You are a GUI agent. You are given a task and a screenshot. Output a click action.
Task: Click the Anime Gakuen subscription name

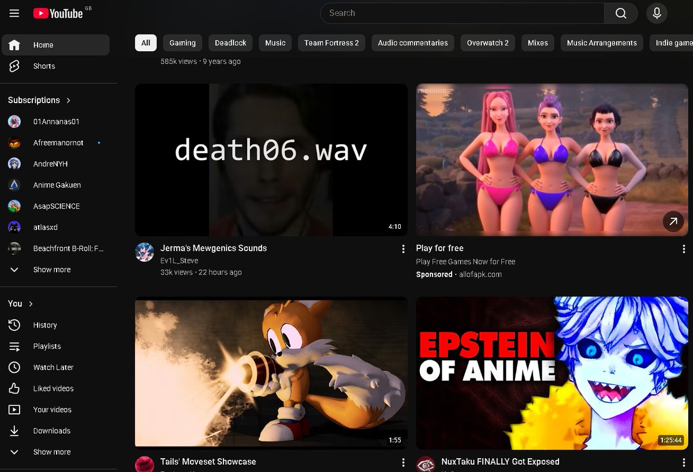pyautogui.click(x=57, y=185)
